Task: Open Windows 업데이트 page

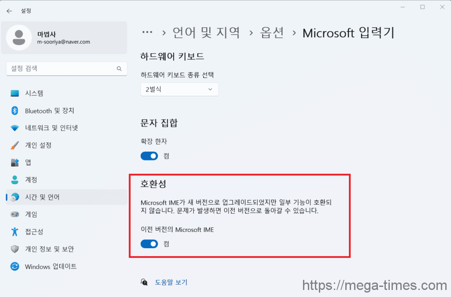Action: (x=51, y=266)
